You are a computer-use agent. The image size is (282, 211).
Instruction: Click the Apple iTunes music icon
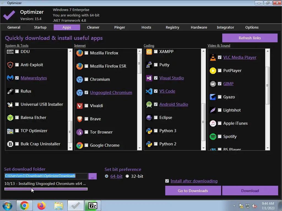click(213, 123)
